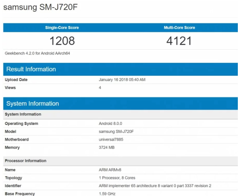Click the Processor Information subheading
The height and width of the screenshot is (196, 240).
(x=25, y=161)
